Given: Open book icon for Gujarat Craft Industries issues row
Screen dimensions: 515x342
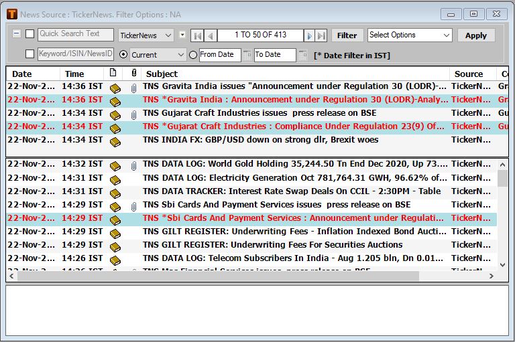Looking at the screenshot, I should (x=115, y=115).
